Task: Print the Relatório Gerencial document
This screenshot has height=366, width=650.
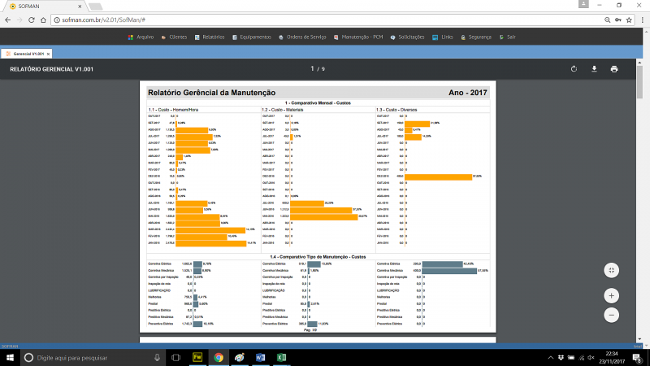Action: pyautogui.click(x=614, y=69)
